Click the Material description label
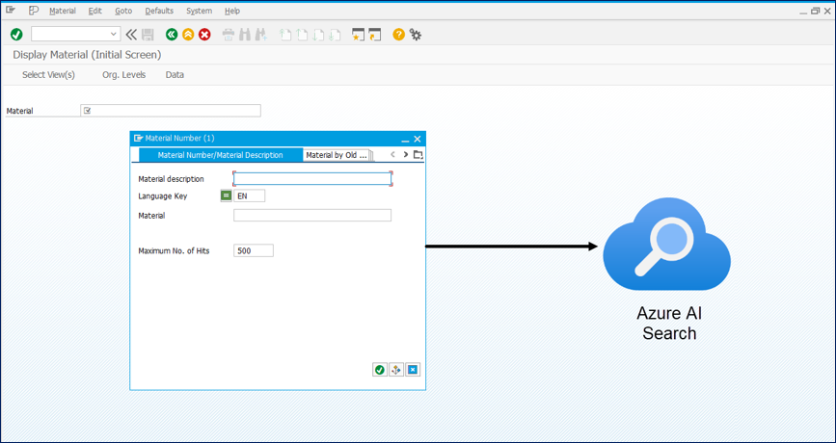Image resolution: width=836 pixels, height=443 pixels. pos(171,179)
